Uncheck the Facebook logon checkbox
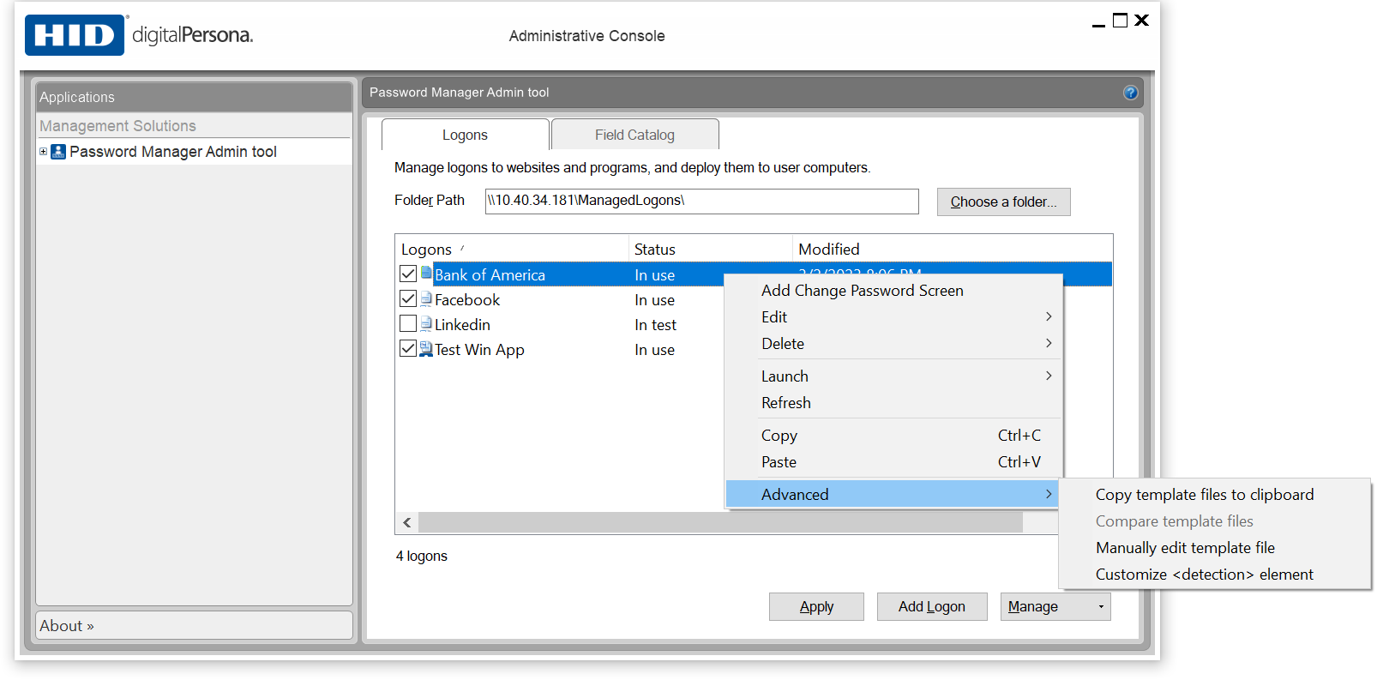1383x680 pixels. coord(408,299)
